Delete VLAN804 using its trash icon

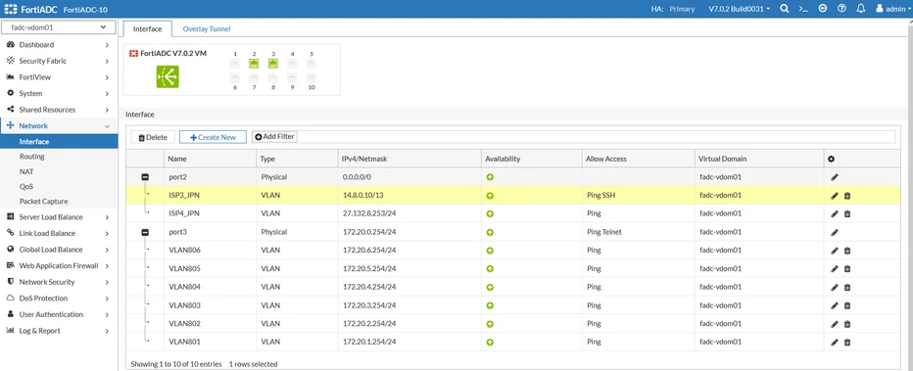847,287
